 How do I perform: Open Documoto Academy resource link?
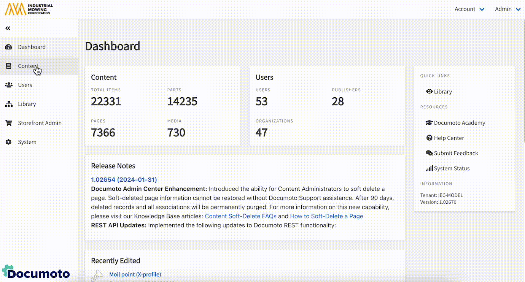[x=459, y=123]
